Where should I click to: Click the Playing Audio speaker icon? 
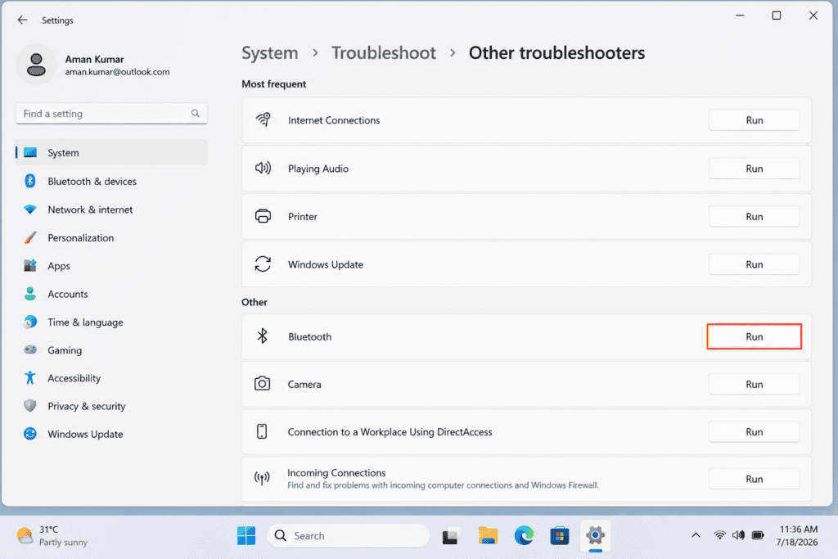coord(263,169)
